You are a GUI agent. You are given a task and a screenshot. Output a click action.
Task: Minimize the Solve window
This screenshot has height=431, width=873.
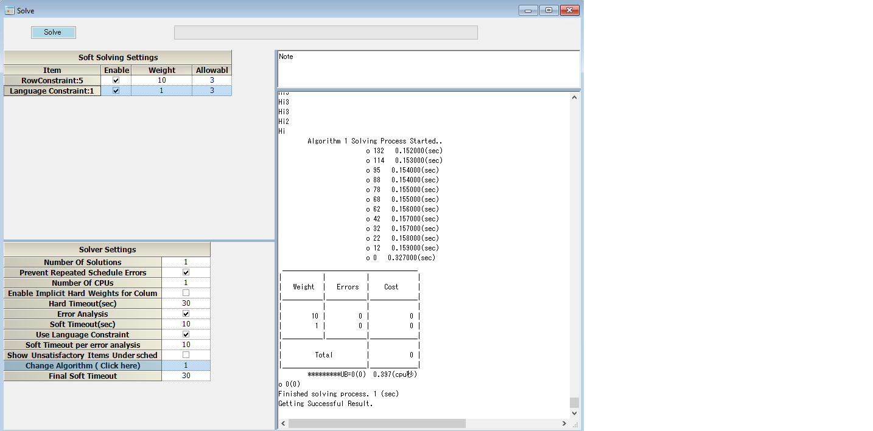coord(527,10)
